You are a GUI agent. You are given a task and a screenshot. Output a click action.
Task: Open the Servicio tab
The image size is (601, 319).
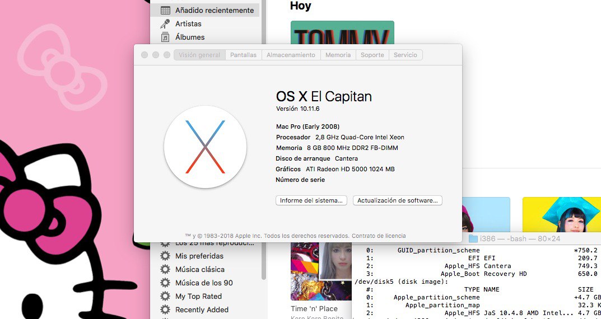coord(406,55)
